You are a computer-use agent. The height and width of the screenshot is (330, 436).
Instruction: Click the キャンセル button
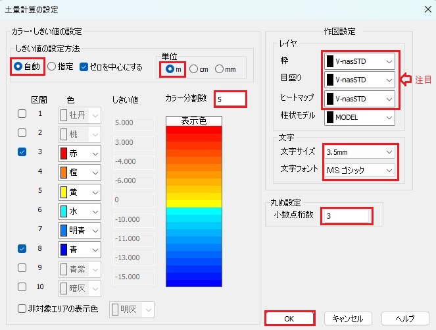click(x=348, y=318)
